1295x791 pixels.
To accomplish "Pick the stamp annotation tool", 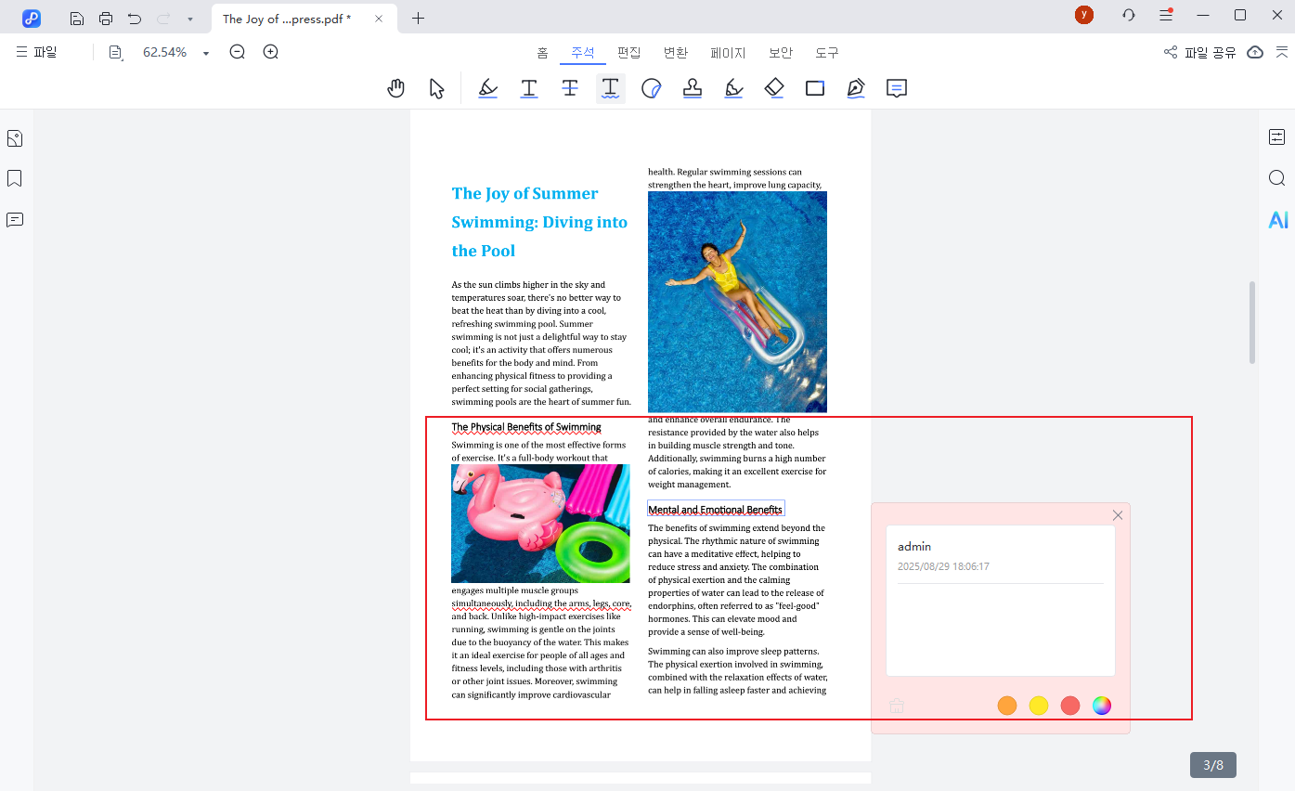I will pyautogui.click(x=693, y=88).
